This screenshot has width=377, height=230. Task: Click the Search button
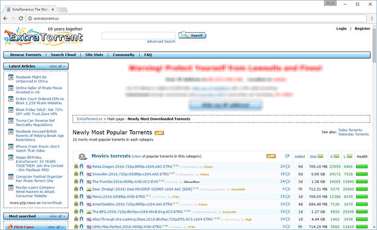[x=192, y=35]
